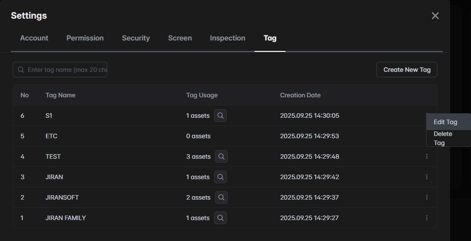
Task: Open more options for TEST tag
Action: [426, 156]
